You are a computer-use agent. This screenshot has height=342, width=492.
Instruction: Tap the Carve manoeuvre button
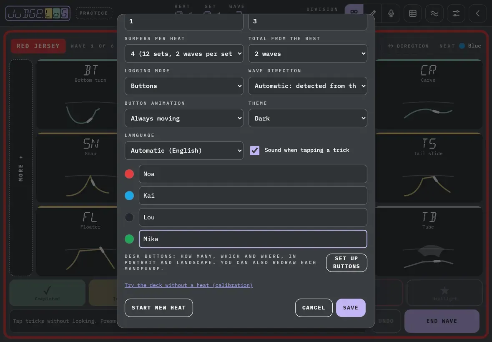point(429,94)
